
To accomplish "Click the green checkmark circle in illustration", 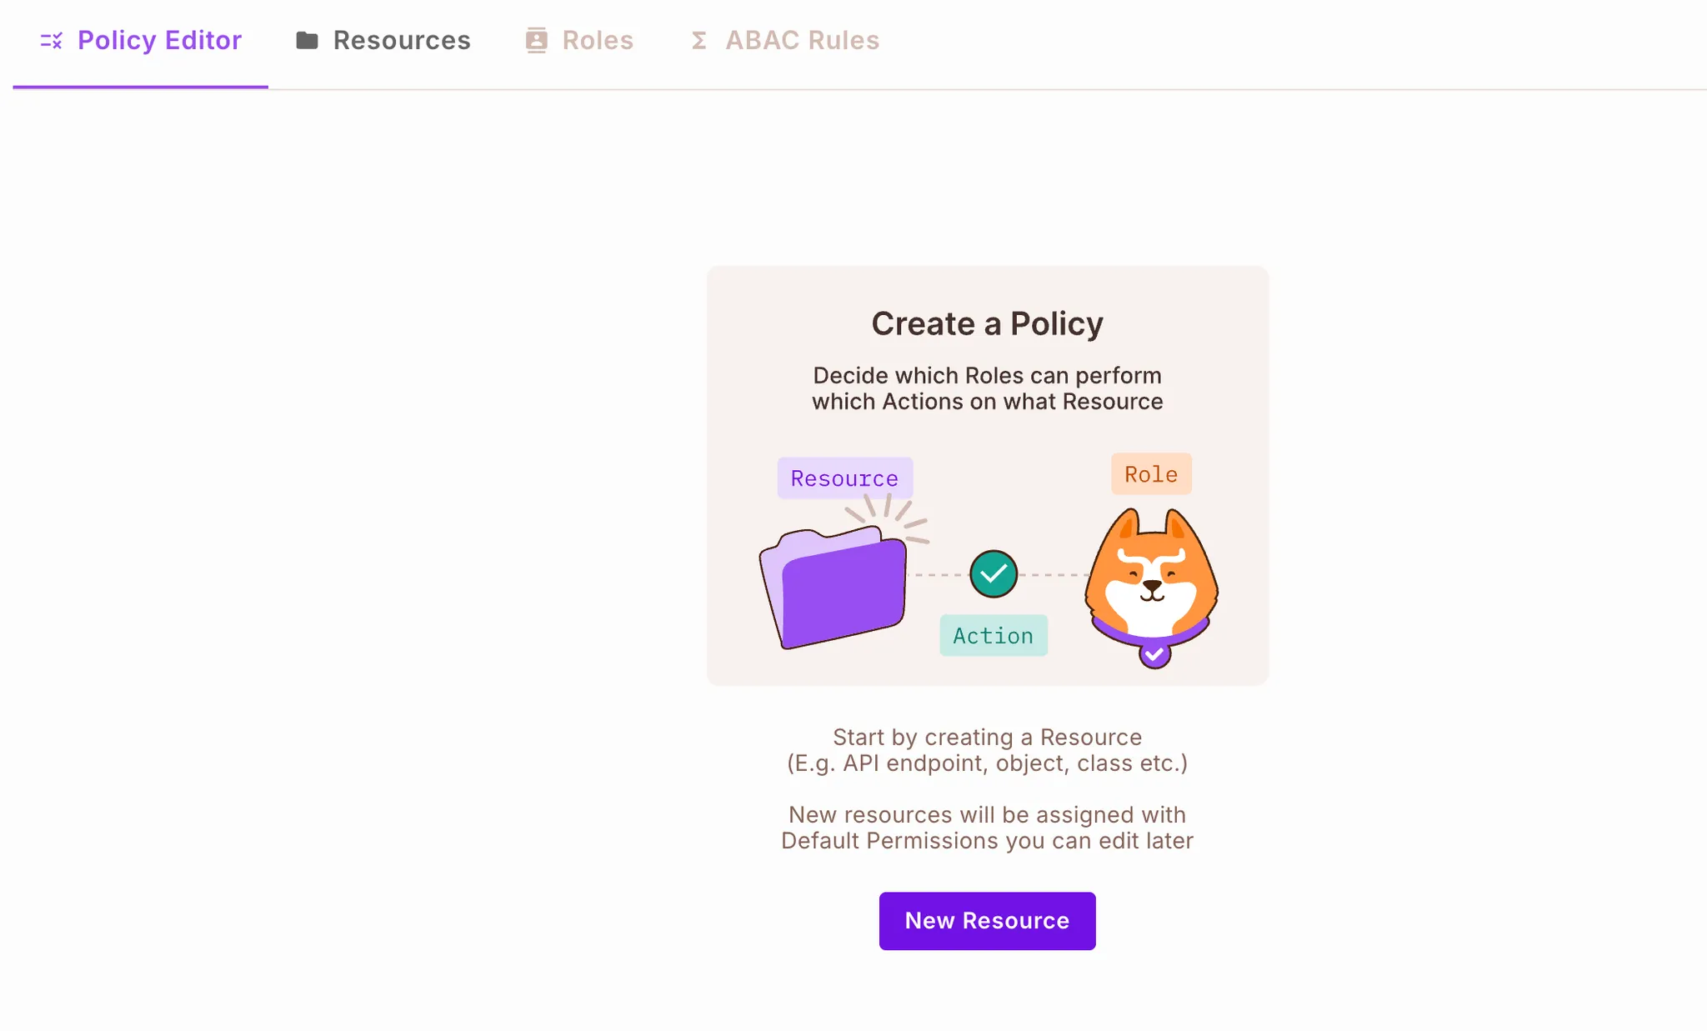I will [x=994, y=574].
